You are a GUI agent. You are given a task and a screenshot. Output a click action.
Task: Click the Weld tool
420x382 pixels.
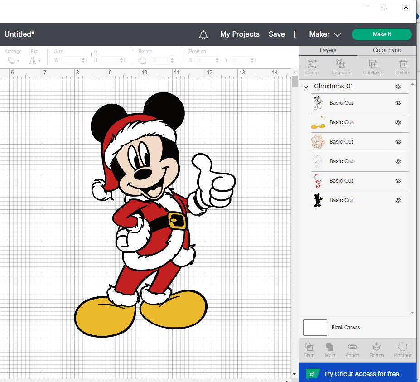coord(329,347)
